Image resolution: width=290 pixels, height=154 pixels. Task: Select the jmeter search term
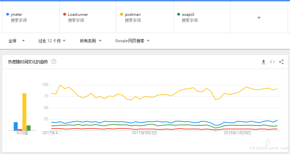[x=17, y=15]
